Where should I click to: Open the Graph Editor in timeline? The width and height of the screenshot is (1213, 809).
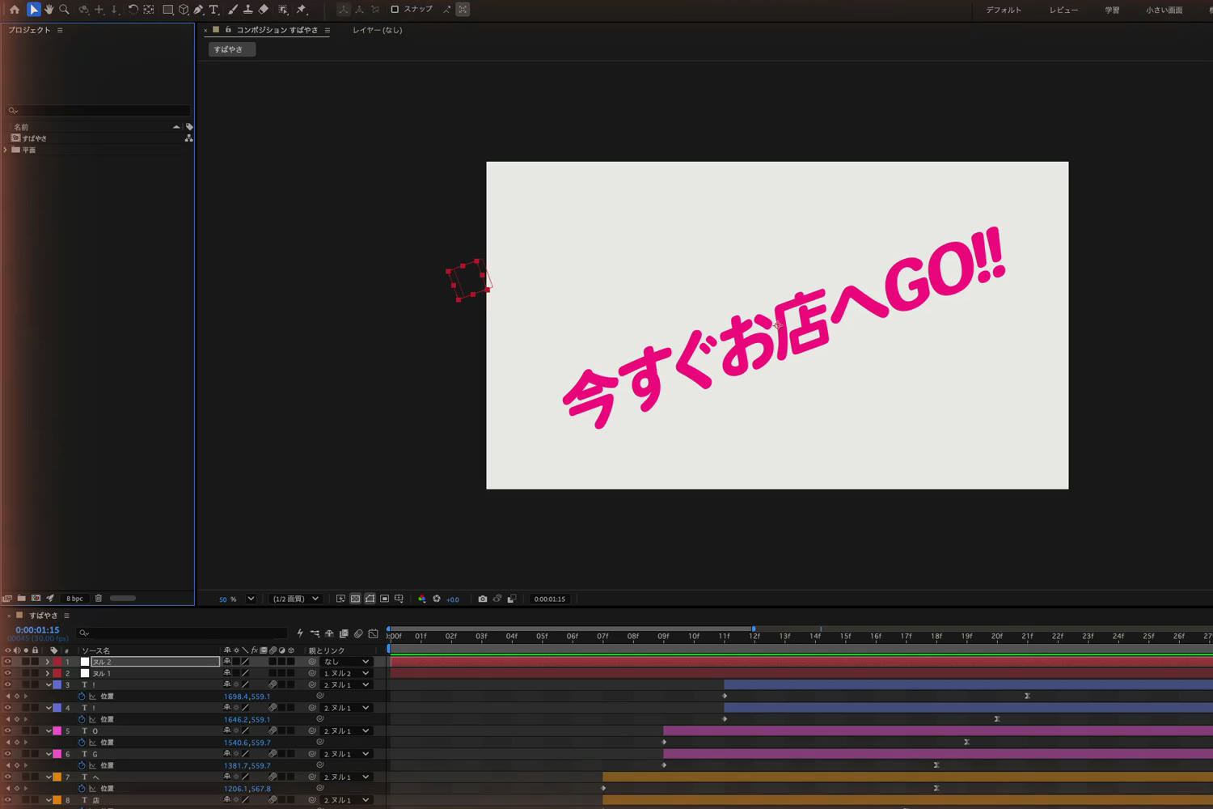[373, 633]
